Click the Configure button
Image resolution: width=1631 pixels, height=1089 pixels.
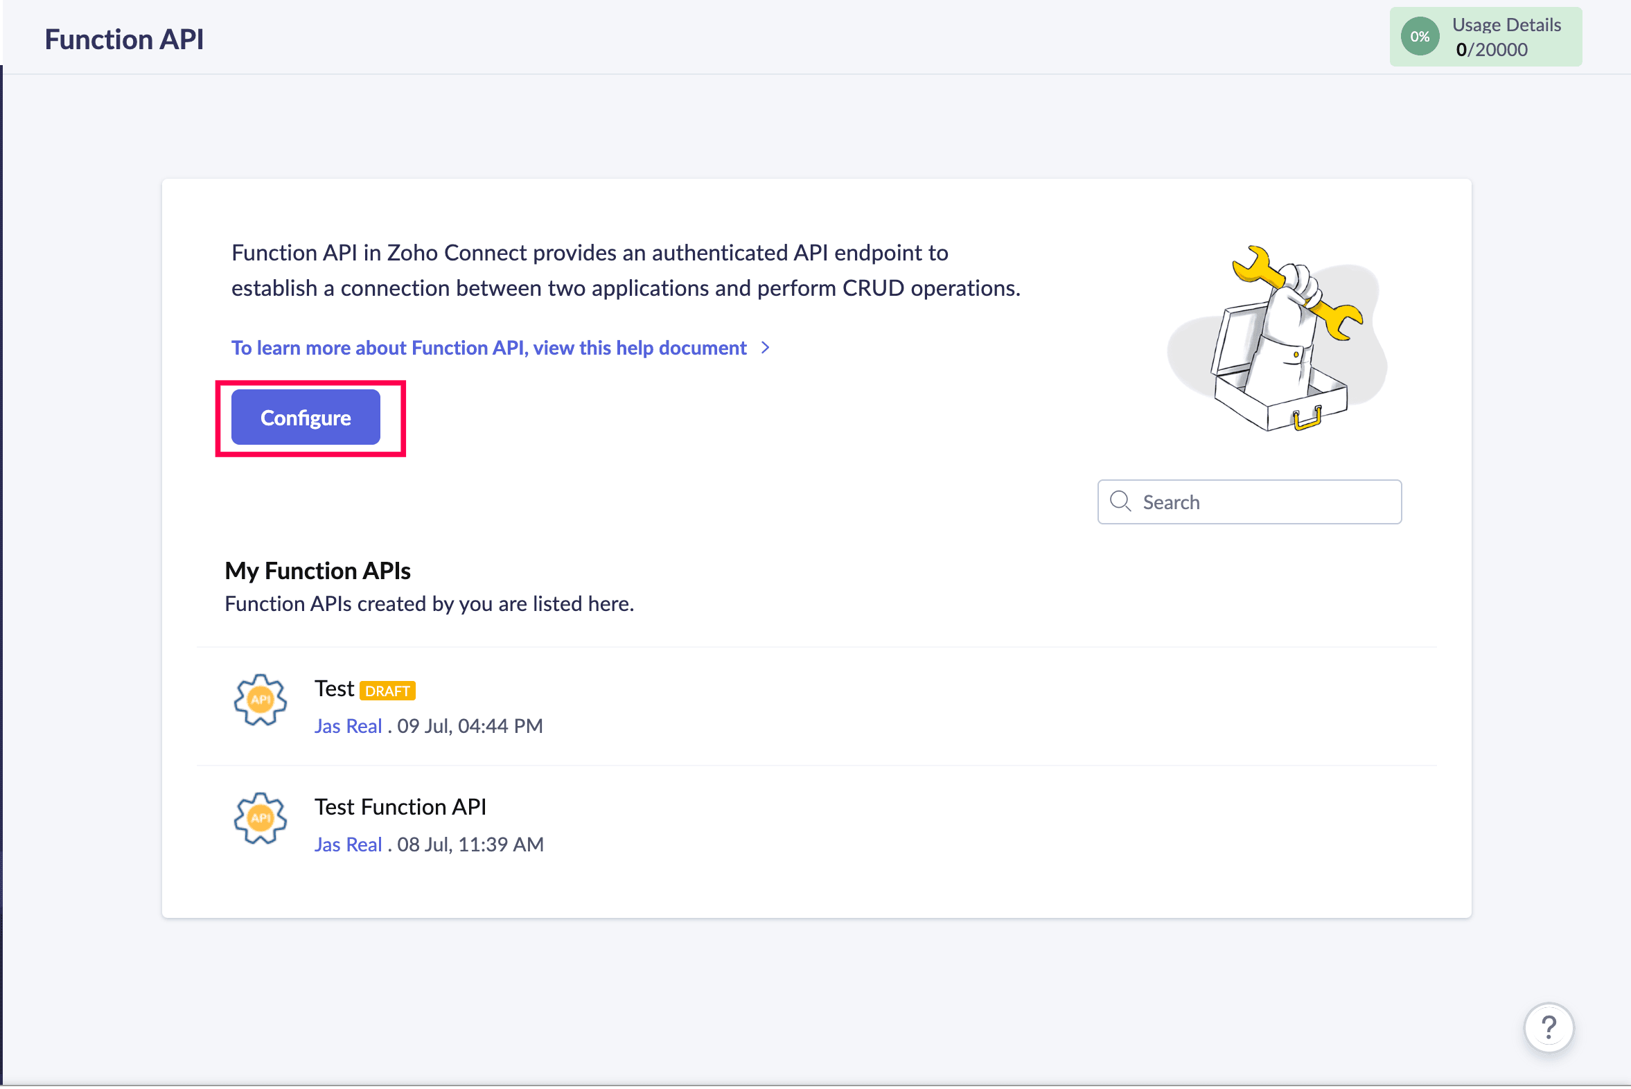[x=306, y=418]
